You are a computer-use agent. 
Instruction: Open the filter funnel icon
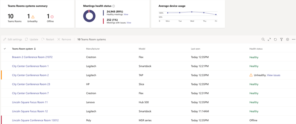tap(281, 39)
